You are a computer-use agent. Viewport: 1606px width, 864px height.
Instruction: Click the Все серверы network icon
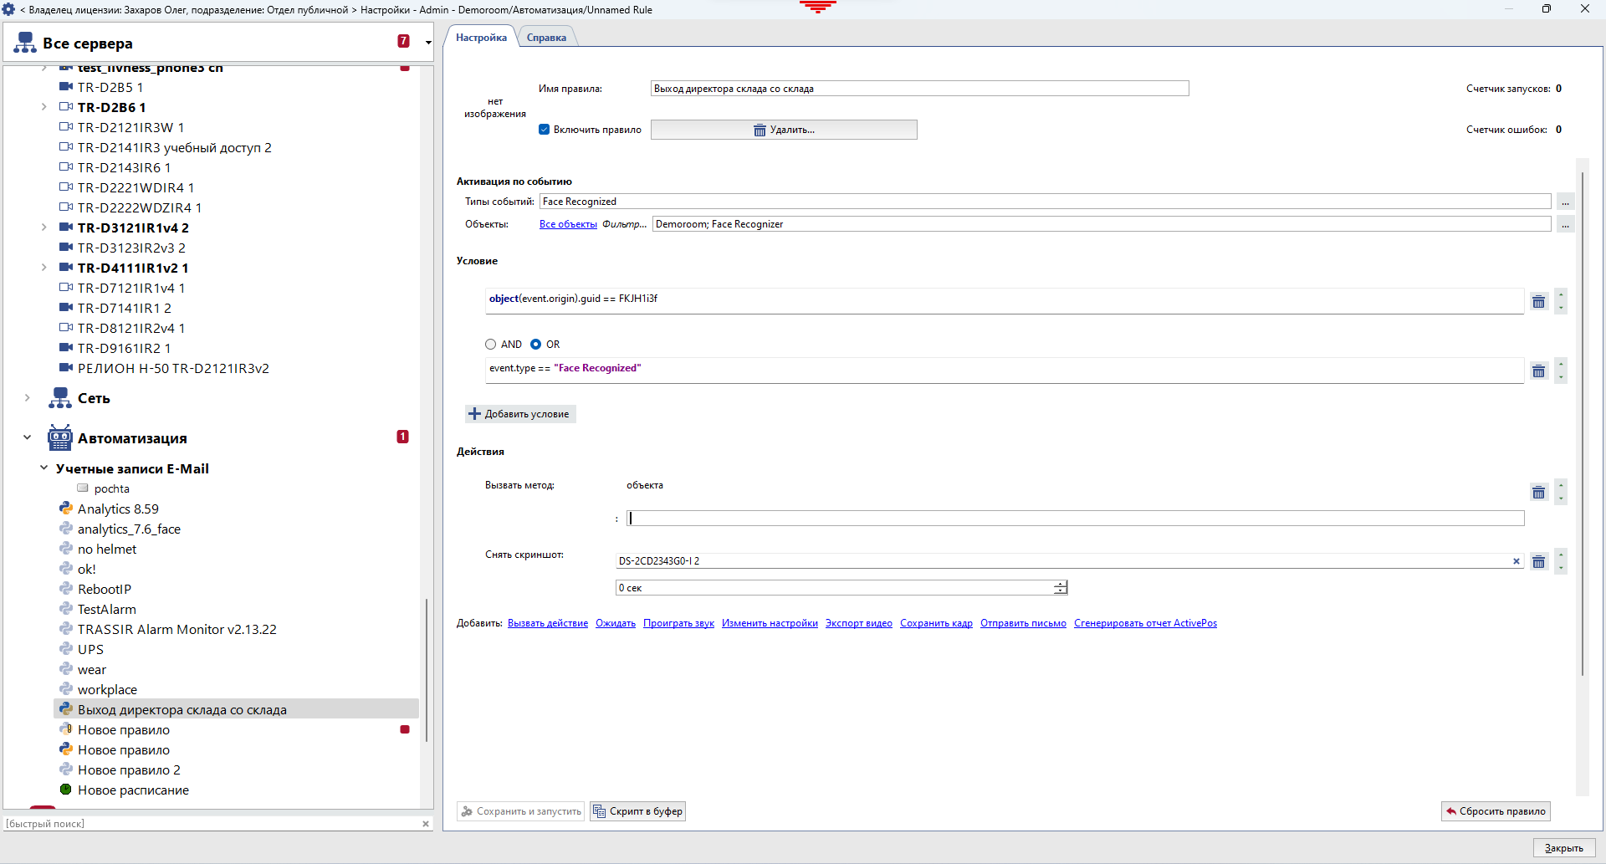(x=23, y=42)
